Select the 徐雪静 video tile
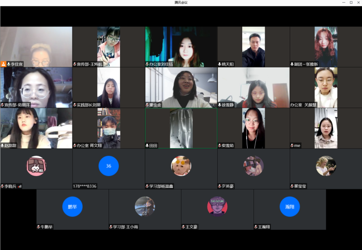The image size is (362, 250). 253,87
